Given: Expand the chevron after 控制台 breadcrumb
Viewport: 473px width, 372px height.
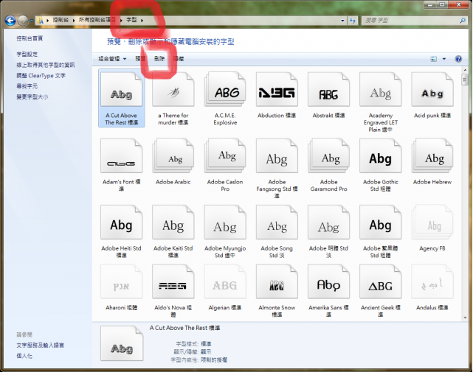Looking at the screenshot, I should [x=73, y=20].
